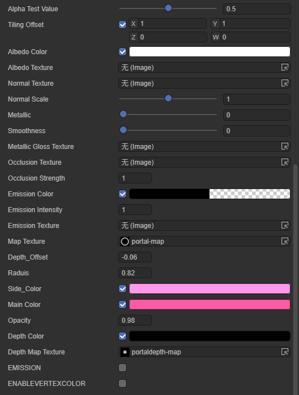This screenshot has height=395, width=299.
Task: Click the Depth_Offset value field
Action: 135,257
